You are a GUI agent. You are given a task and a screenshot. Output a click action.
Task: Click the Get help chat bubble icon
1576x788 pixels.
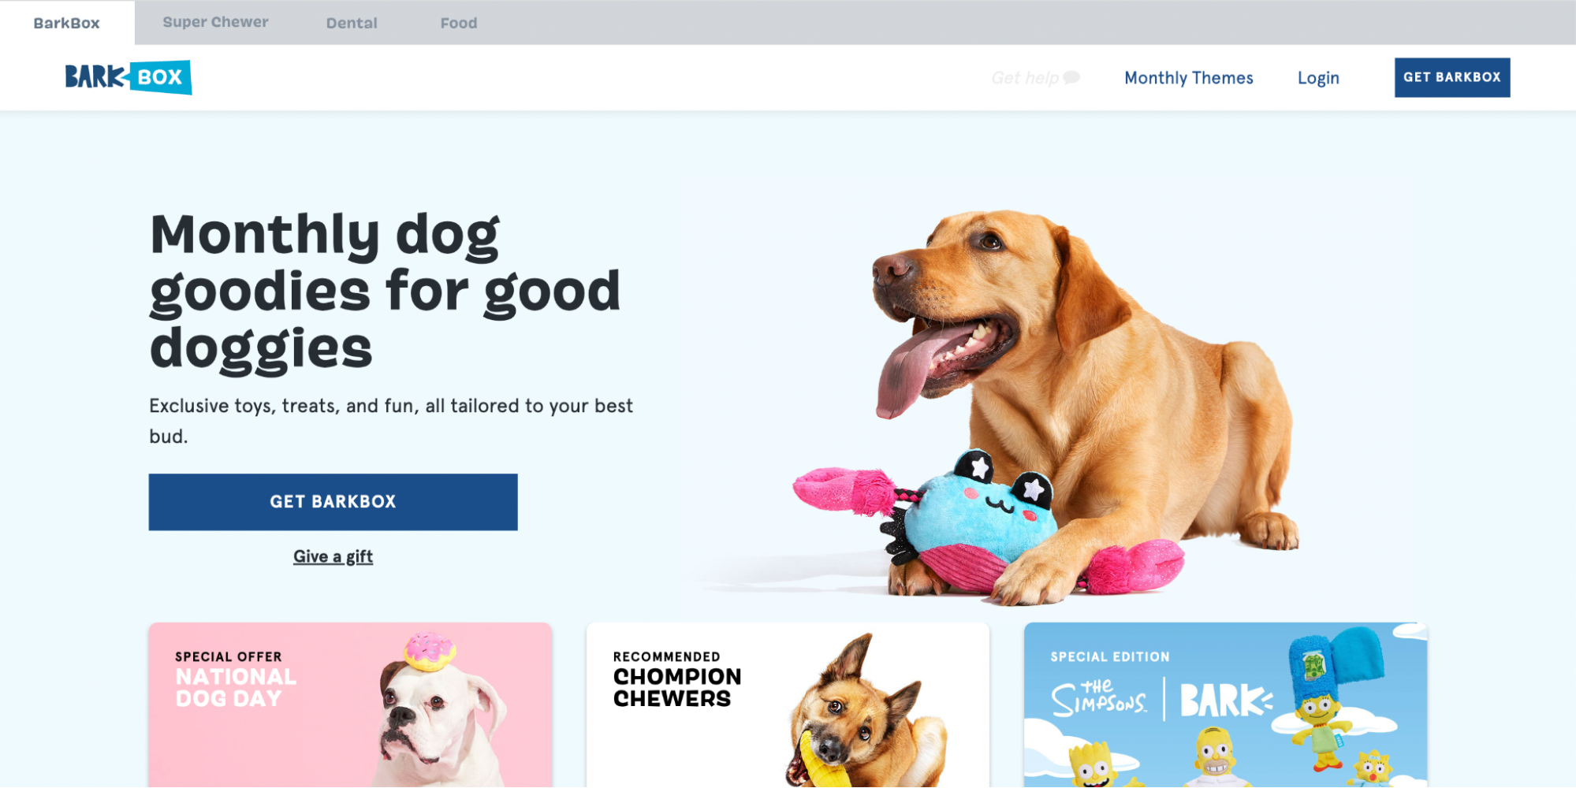coord(1071,77)
